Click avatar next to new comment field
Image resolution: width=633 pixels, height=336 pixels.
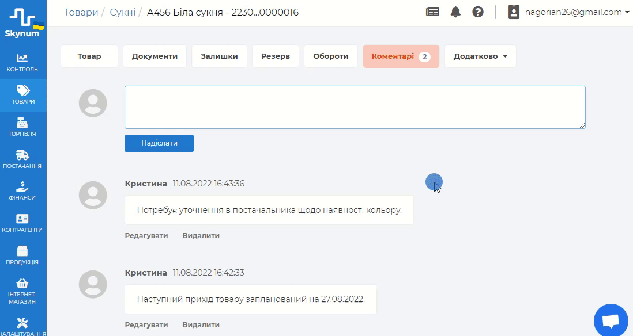[93, 103]
